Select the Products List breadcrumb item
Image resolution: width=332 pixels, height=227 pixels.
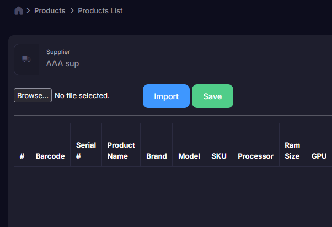click(100, 10)
